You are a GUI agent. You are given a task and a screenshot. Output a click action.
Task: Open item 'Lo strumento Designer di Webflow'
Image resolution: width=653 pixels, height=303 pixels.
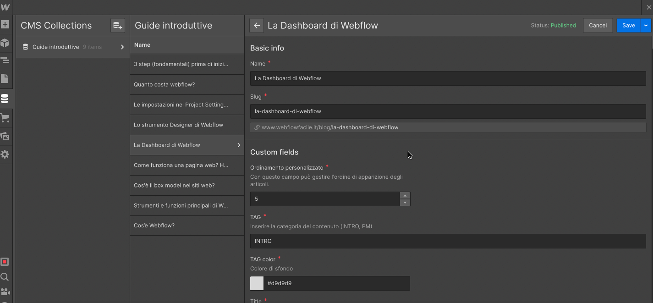point(187,125)
